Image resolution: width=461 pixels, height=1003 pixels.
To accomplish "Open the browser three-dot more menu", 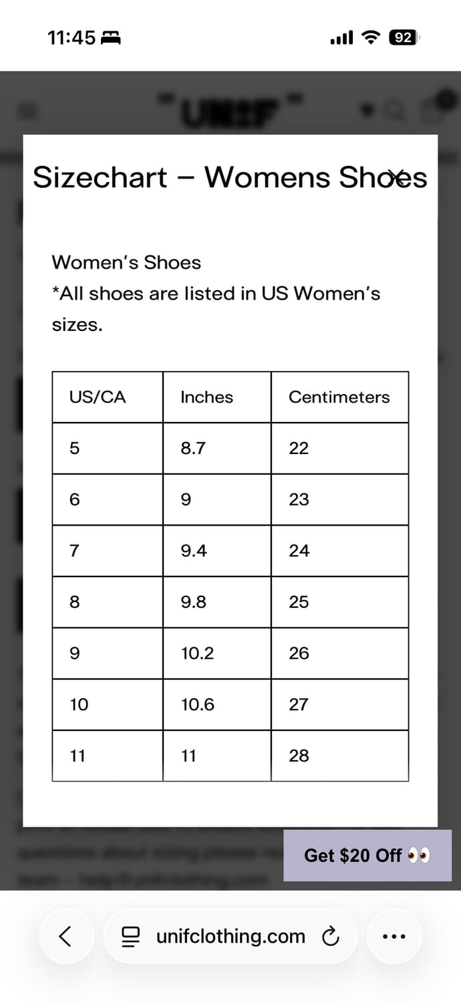I will click(394, 937).
